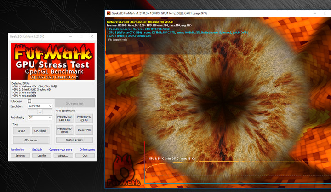Screen dimensions: 331x192
Task: Open the Online scores link
Action: 87,150
